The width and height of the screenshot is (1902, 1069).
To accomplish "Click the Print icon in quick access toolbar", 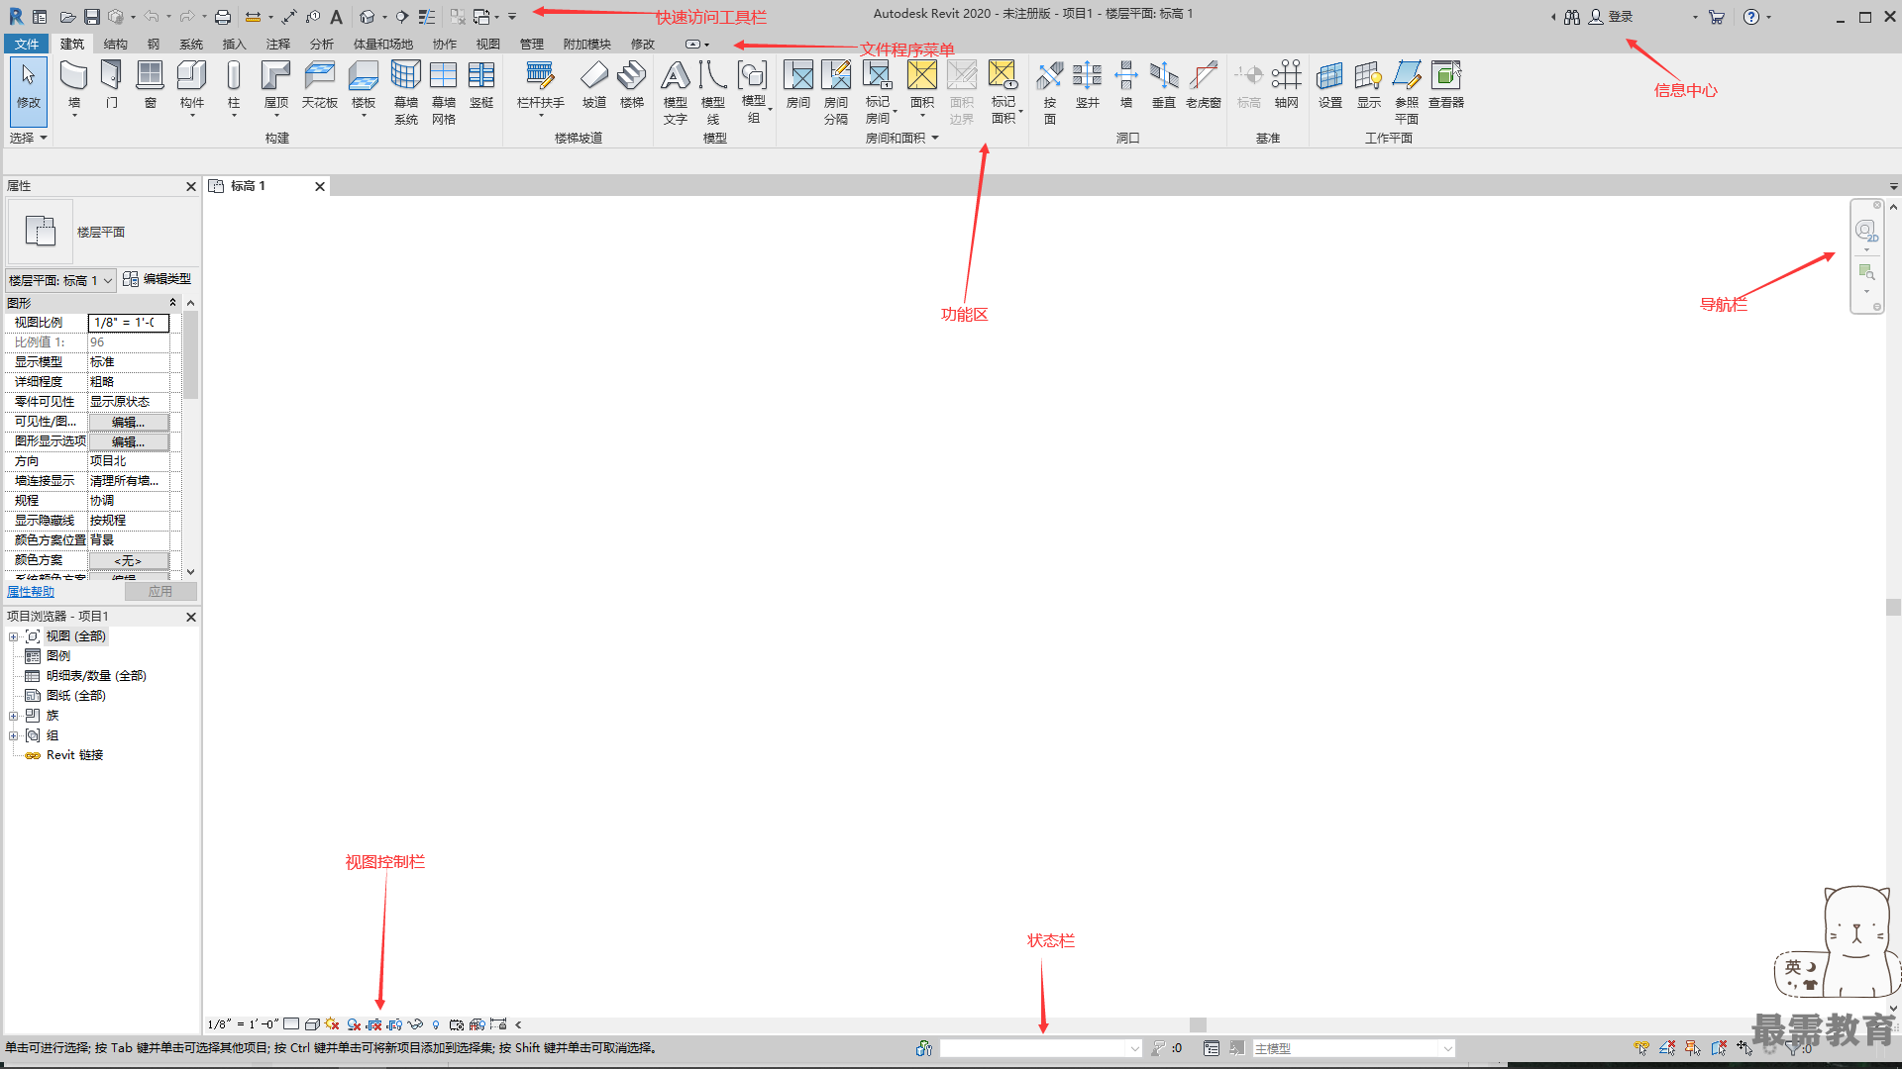I will (223, 17).
